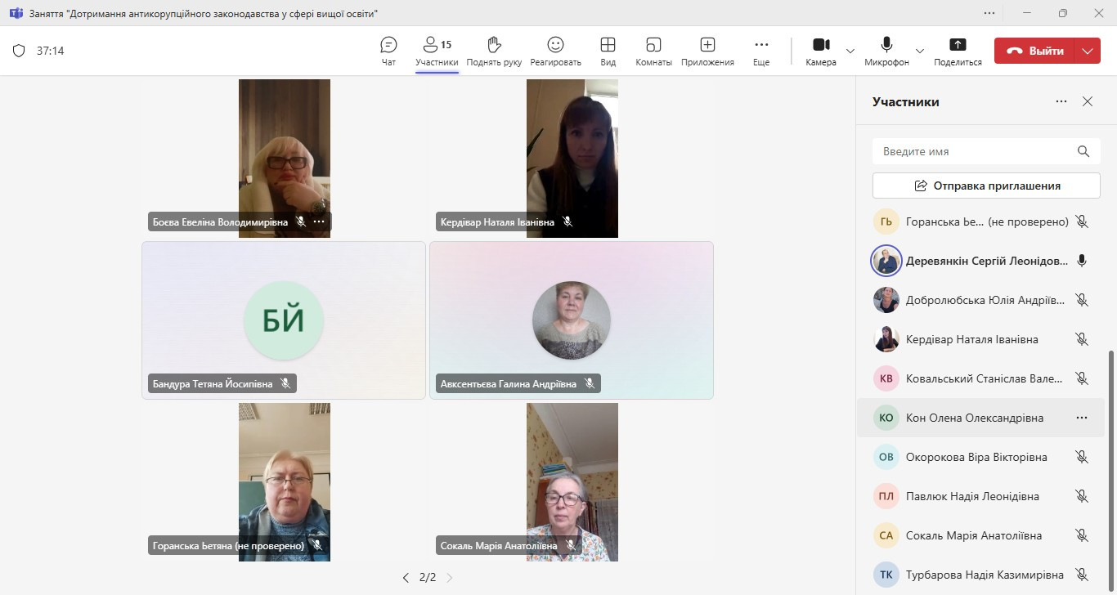Click the Share screen icon

click(x=958, y=44)
